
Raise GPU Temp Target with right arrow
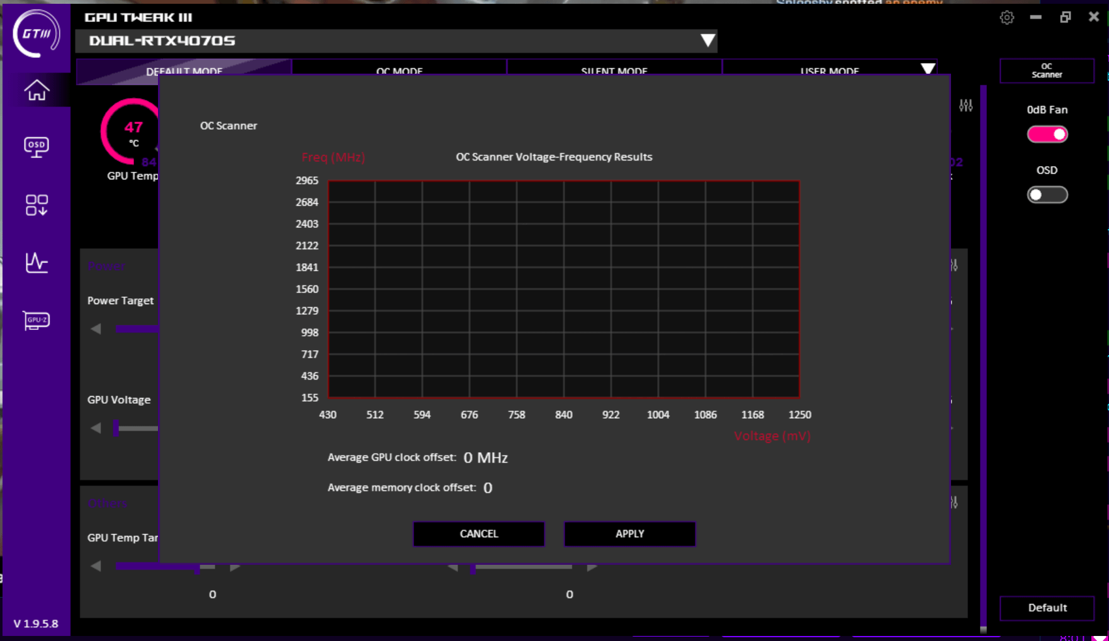pyautogui.click(x=235, y=567)
